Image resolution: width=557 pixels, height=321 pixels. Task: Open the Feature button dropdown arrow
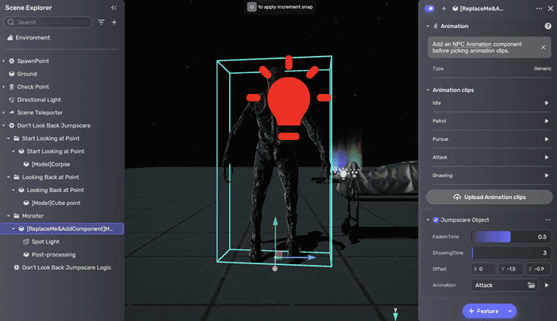[510, 311]
